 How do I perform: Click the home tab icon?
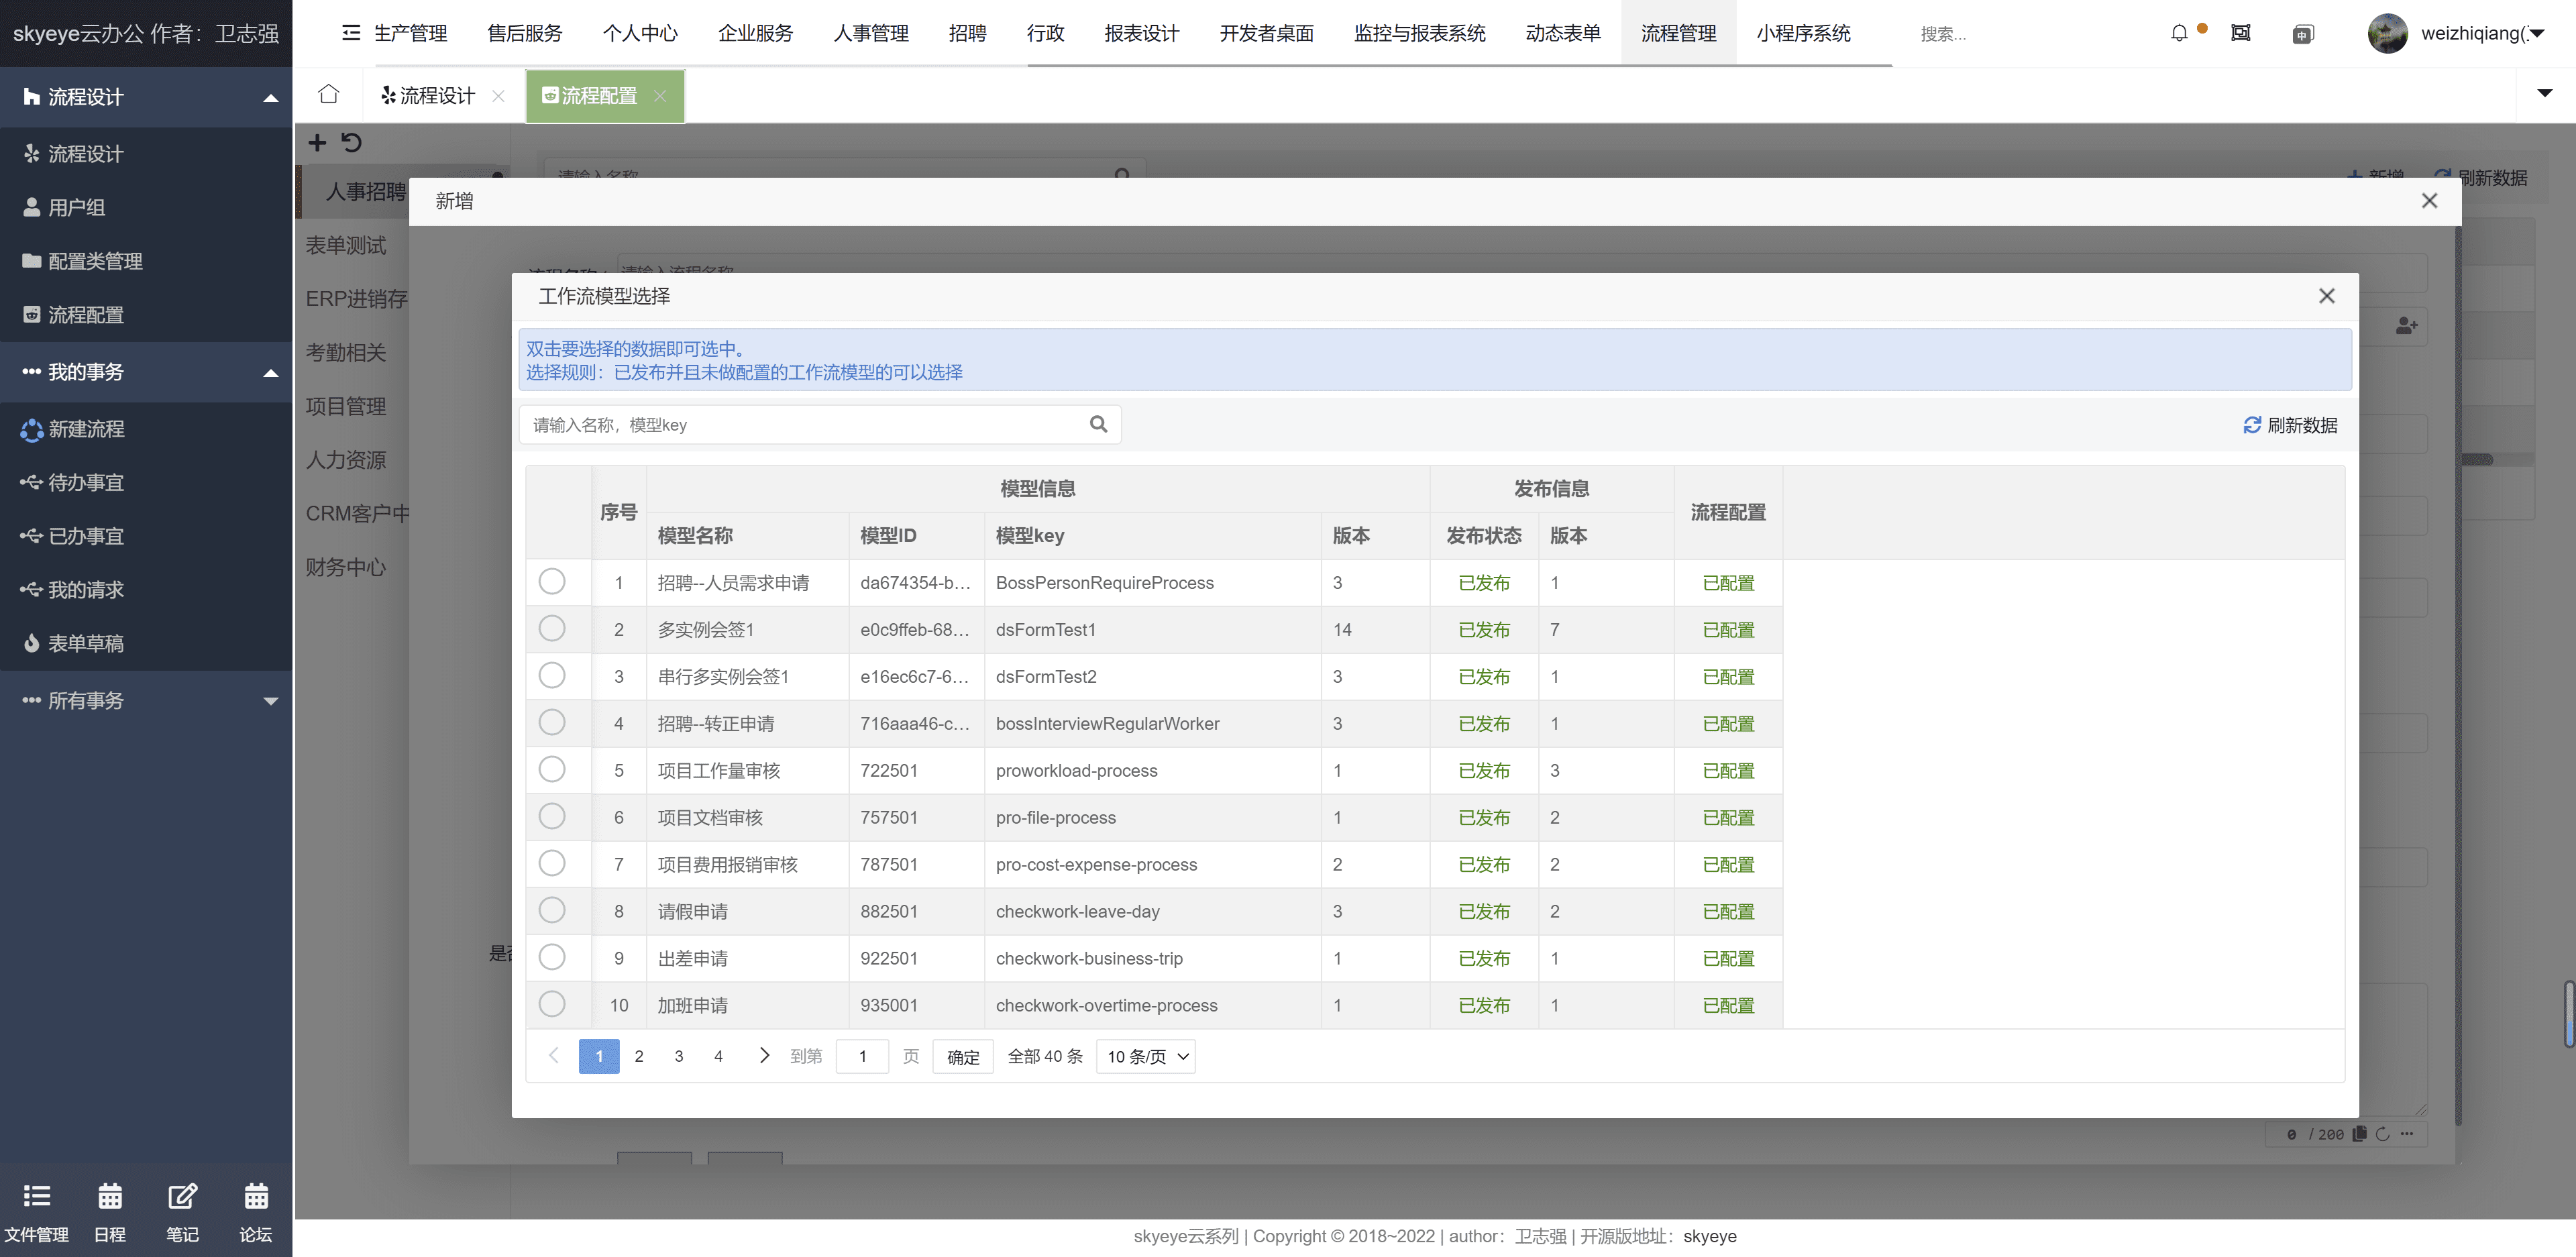tap(328, 95)
